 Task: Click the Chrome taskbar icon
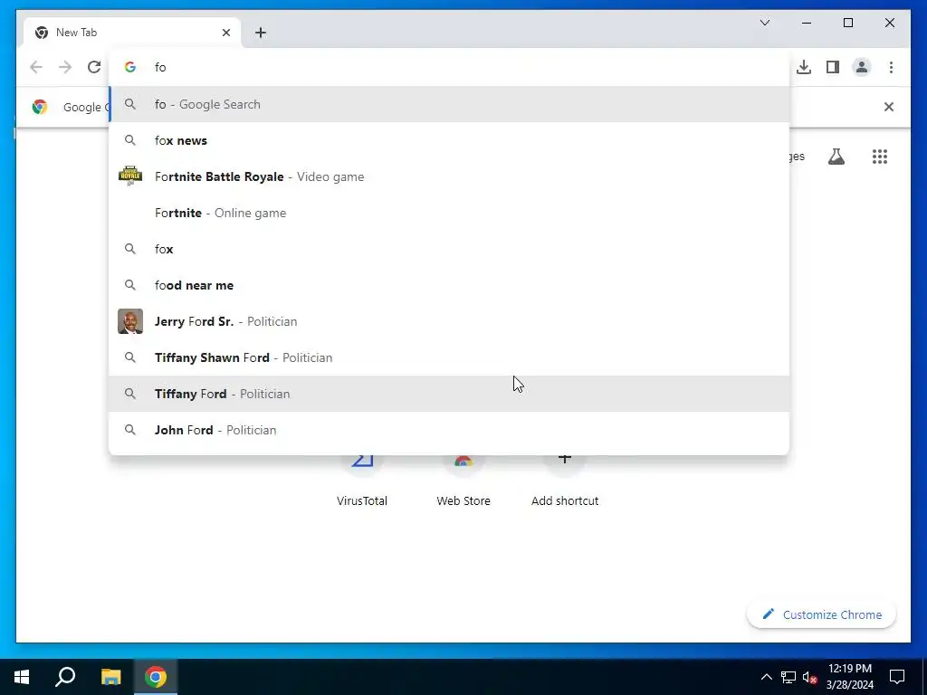(x=156, y=677)
